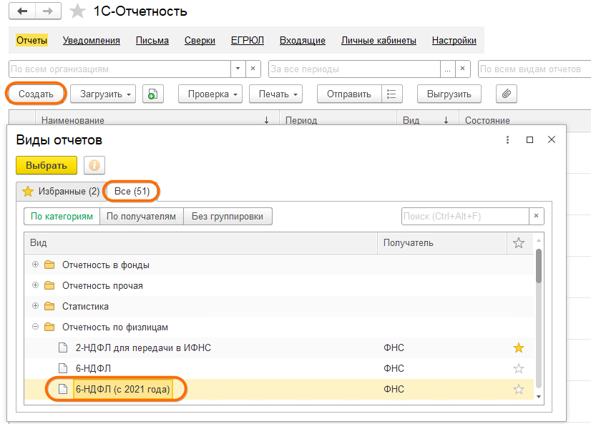Click the Состояние column header
591x424 pixels.
(x=524, y=120)
